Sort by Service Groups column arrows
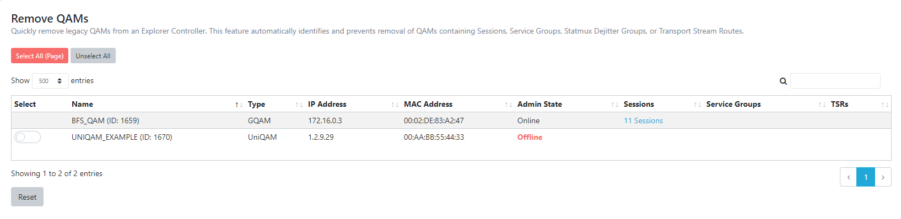Screen dimensions: 901x219 tap(822, 105)
